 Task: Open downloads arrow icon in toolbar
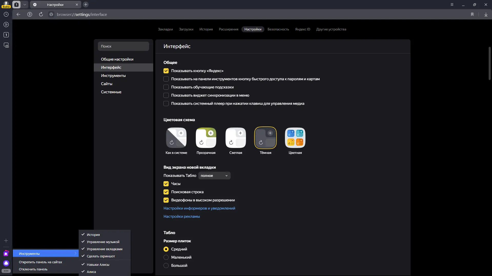coord(486,15)
